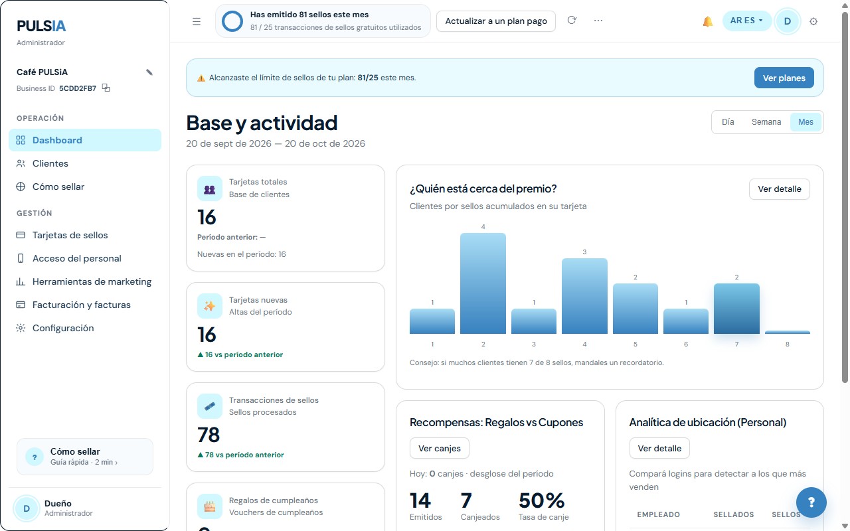This screenshot has height=531, width=850.
Task: Open notifications bell
Action: coord(707,21)
